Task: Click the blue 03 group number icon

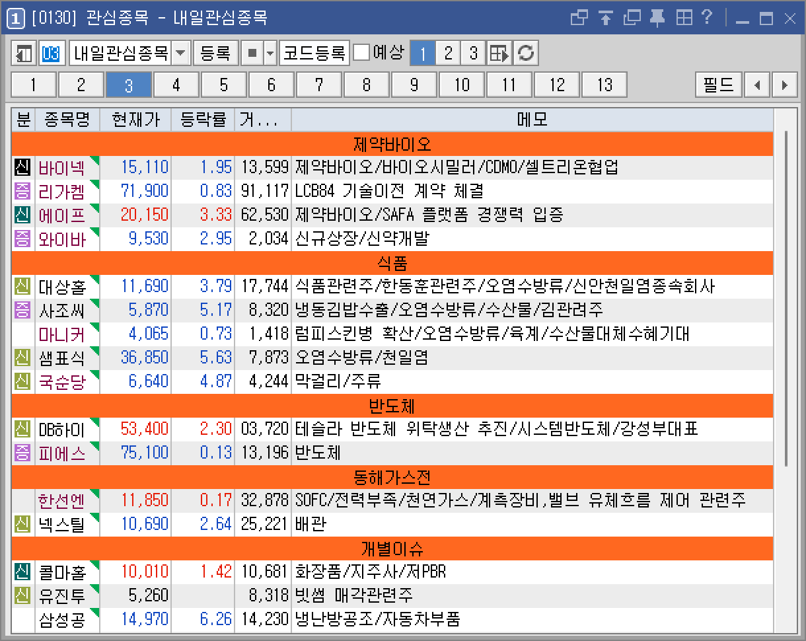Action: tap(51, 54)
